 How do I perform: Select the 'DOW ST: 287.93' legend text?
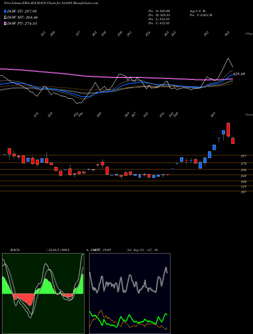[22, 11]
